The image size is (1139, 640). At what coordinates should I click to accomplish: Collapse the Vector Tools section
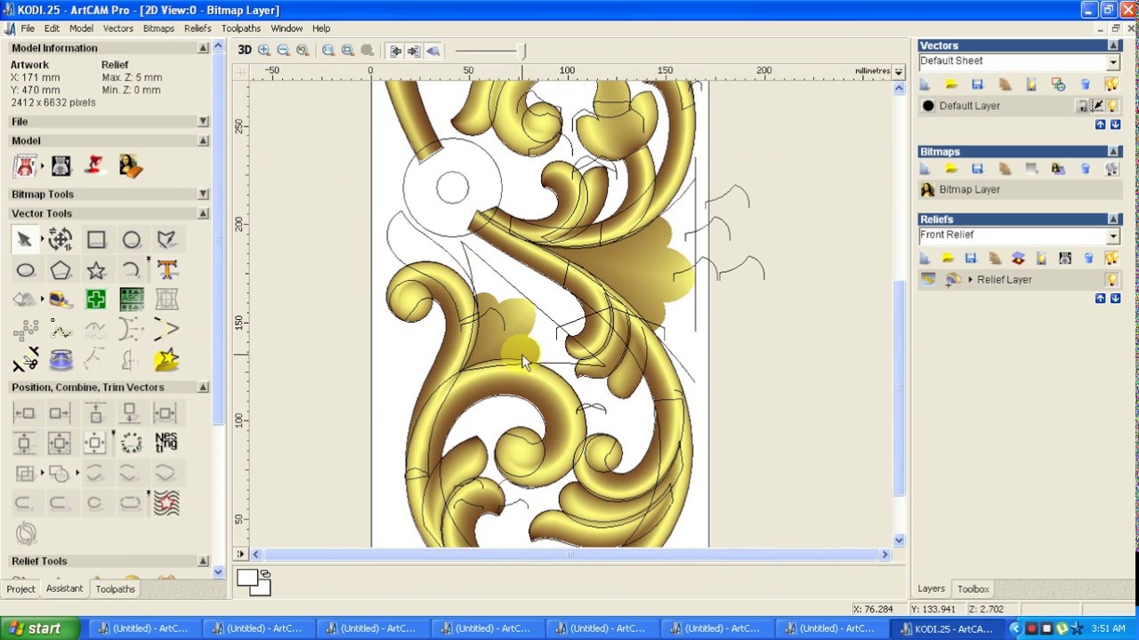tap(204, 213)
